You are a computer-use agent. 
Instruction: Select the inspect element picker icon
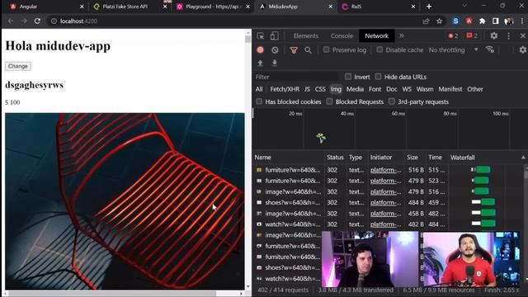(x=261, y=35)
